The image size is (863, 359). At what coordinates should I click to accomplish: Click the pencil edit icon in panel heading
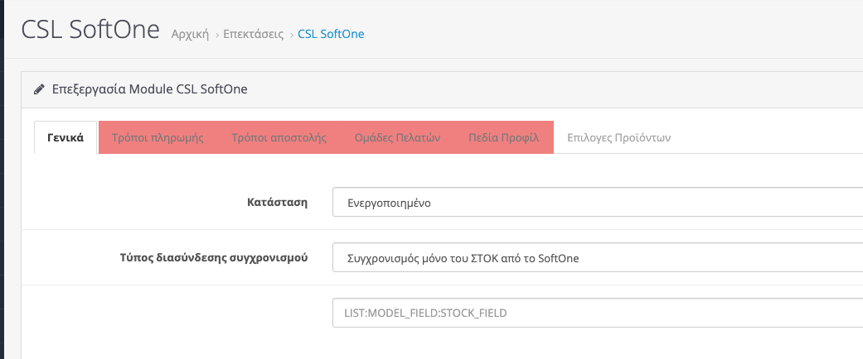point(38,89)
